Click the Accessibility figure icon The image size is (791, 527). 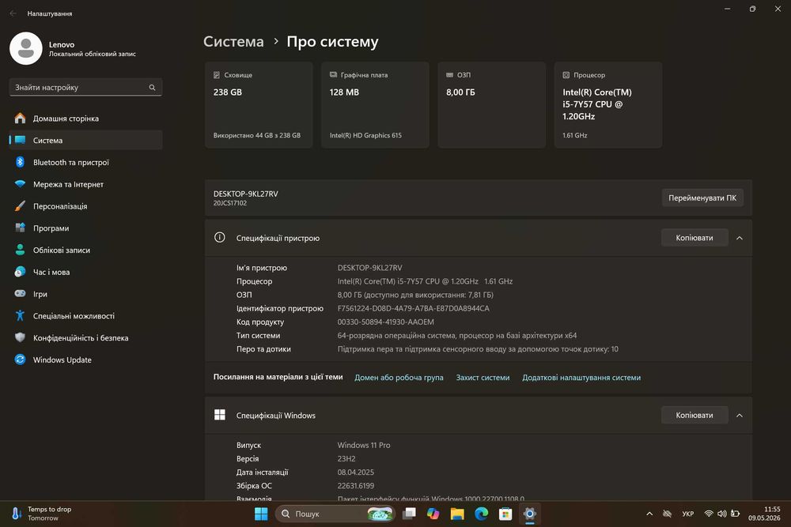[21, 316]
